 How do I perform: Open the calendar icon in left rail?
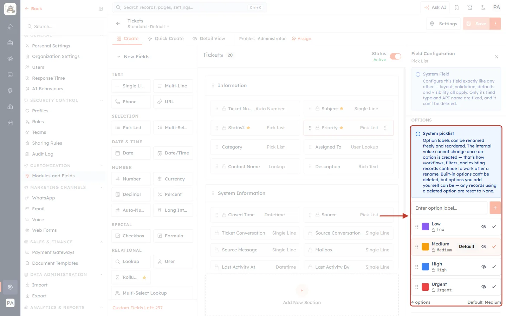pyautogui.click(x=10, y=123)
